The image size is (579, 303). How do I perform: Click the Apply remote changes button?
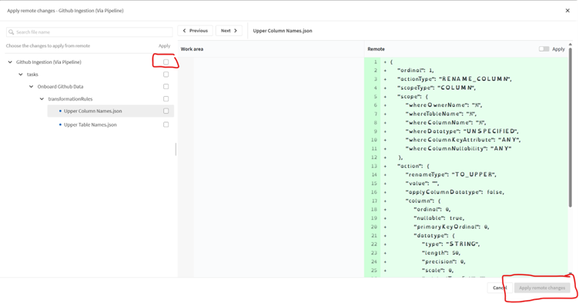pos(542,288)
